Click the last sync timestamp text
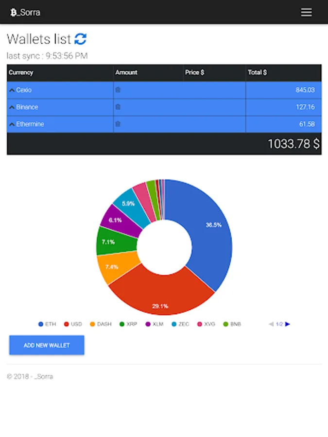The image size is (328, 437). 47,56
